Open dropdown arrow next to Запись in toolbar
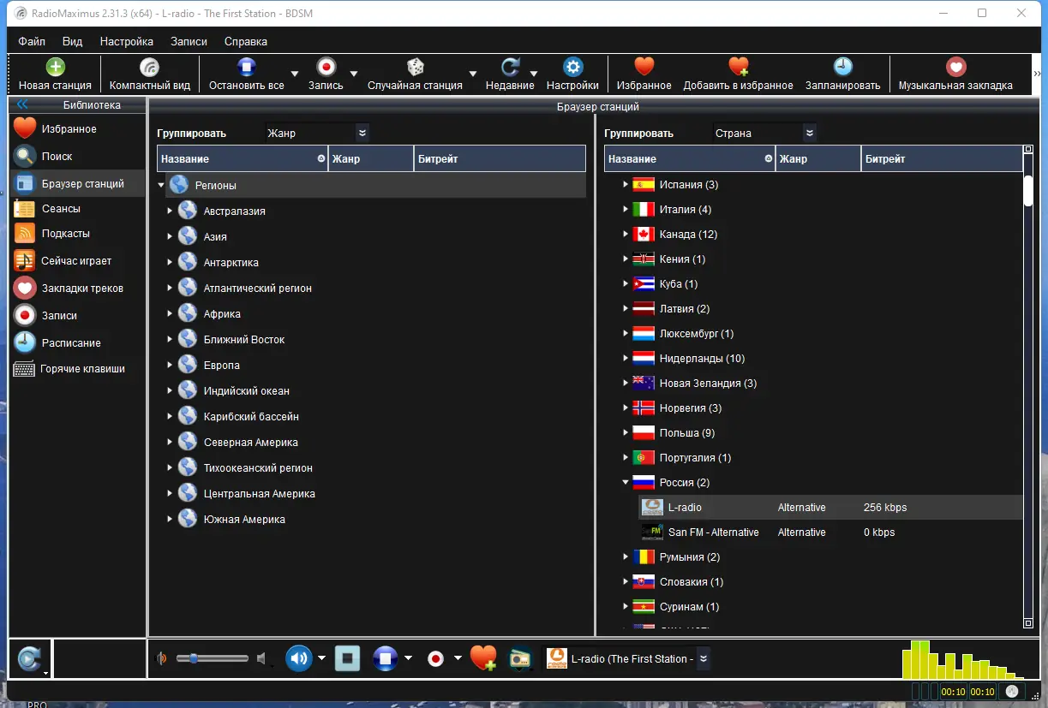The height and width of the screenshot is (708, 1048). point(353,74)
